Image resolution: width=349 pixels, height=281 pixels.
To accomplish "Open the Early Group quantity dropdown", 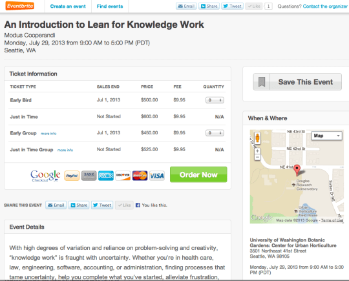I will (215, 133).
